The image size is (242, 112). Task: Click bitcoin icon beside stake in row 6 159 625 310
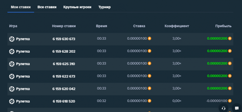pyautogui.click(x=149, y=63)
